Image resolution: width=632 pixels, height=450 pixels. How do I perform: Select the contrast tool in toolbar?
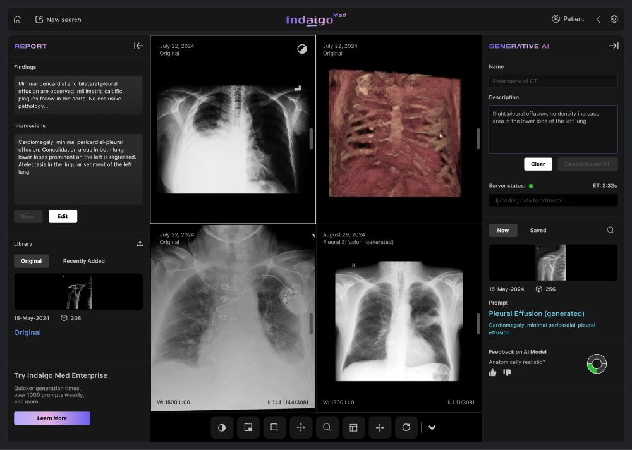(222, 428)
